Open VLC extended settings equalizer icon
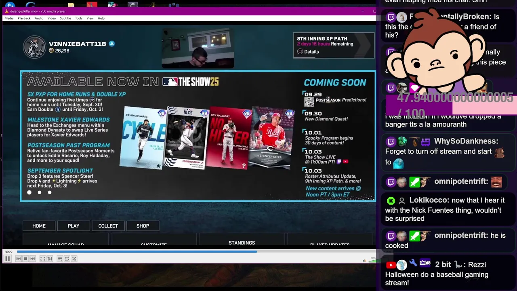Screen dimensions: 517x291 [50, 259]
